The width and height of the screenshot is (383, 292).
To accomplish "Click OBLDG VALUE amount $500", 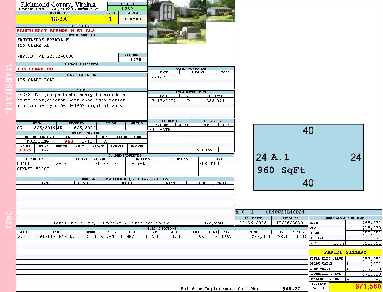I will click(375, 264).
